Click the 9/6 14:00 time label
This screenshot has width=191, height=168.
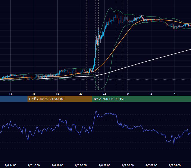[x=10, y=165]
